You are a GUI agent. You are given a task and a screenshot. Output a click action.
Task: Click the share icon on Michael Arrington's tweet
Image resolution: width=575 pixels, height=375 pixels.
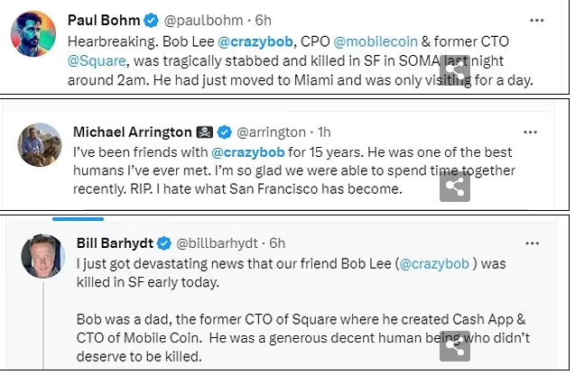[x=454, y=187]
